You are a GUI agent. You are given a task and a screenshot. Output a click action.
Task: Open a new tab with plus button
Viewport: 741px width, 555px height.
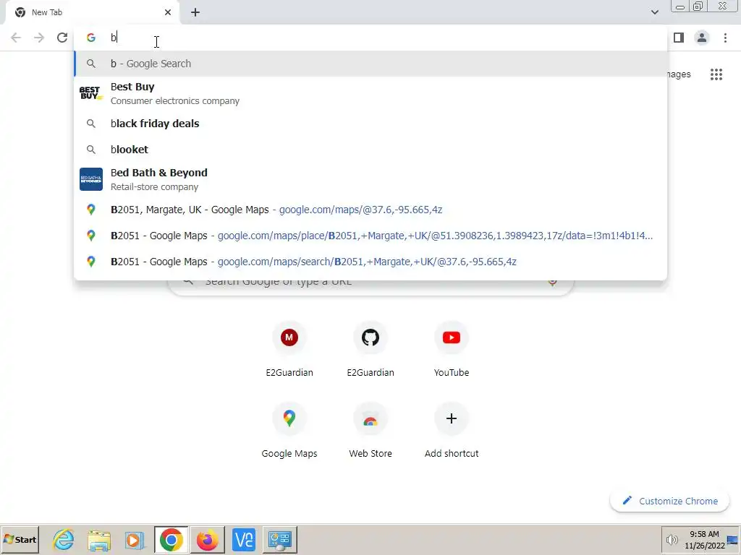[x=195, y=13]
